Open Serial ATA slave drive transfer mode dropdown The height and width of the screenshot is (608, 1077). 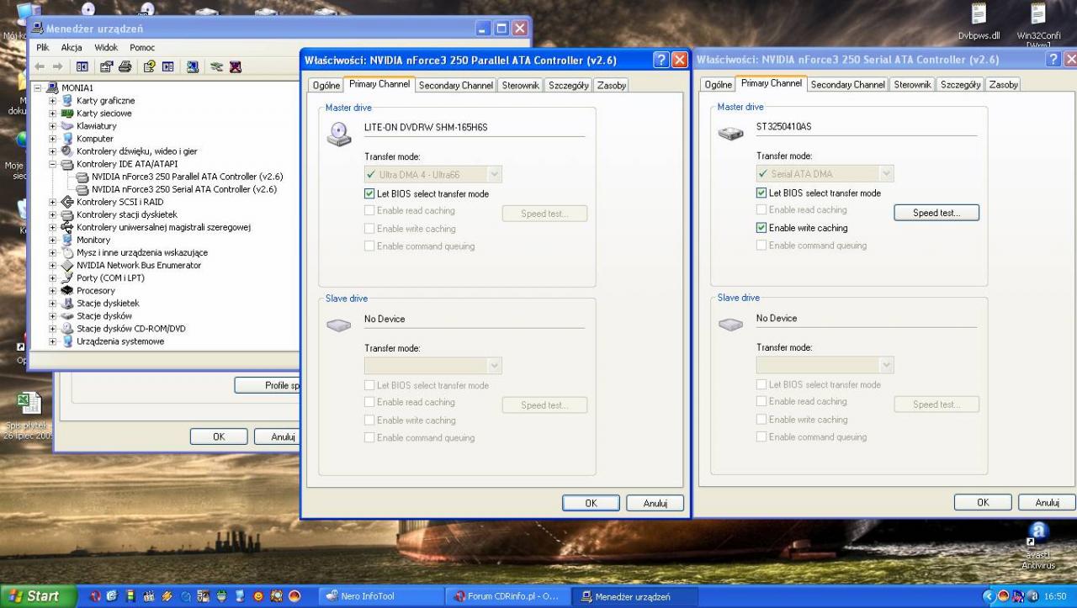click(x=886, y=365)
